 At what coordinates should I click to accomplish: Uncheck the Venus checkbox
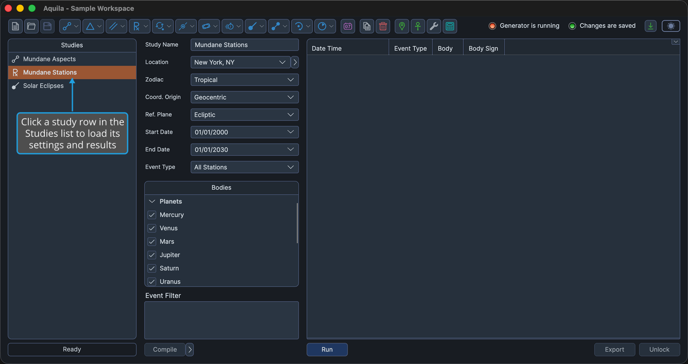(x=152, y=228)
